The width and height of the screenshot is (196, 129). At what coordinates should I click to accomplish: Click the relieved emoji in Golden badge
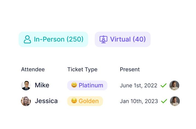point(74,101)
